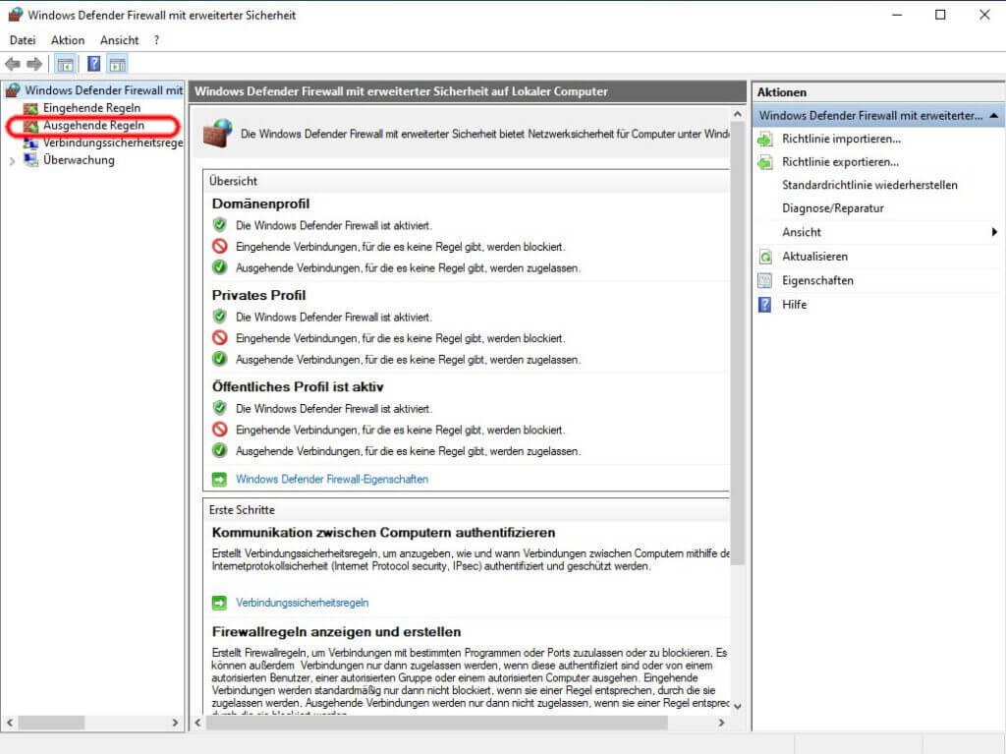This screenshot has width=1006, height=754.
Task: Click the center pane scroll up arrow
Action: point(737,114)
